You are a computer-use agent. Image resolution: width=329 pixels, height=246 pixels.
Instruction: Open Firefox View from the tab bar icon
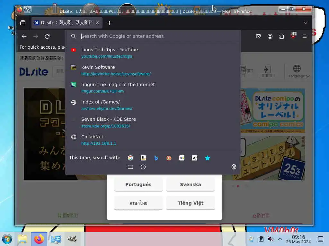(23, 23)
